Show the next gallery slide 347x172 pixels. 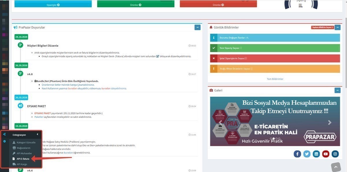click(330, 122)
